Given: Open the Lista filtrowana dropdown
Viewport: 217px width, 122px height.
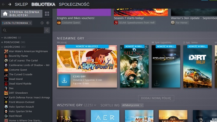Looking at the screenshot, I should pos(17,23).
